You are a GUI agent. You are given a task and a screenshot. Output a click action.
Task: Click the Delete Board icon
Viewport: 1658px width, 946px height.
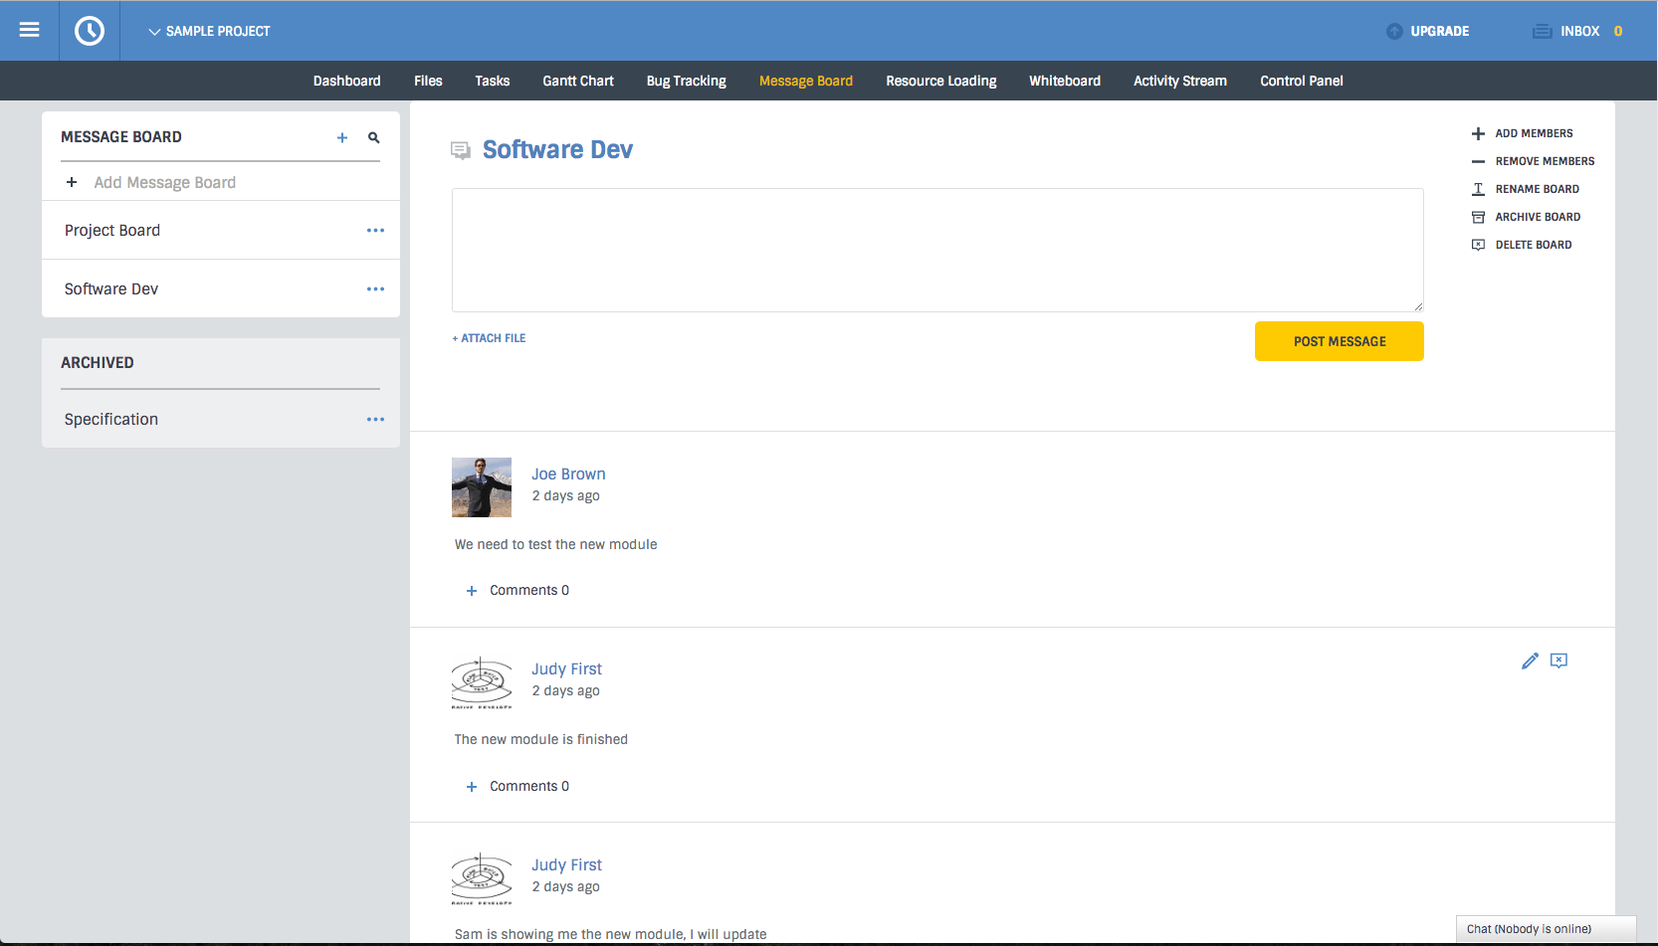click(1478, 245)
